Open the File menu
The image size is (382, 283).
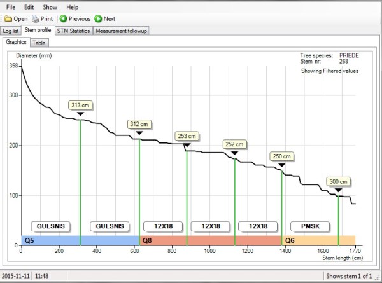tap(11, 6)
